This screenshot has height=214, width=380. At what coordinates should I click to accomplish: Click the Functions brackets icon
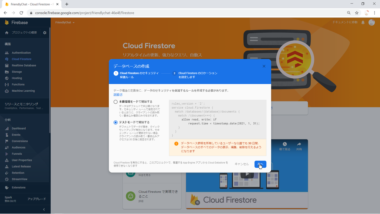pos(7,84)
